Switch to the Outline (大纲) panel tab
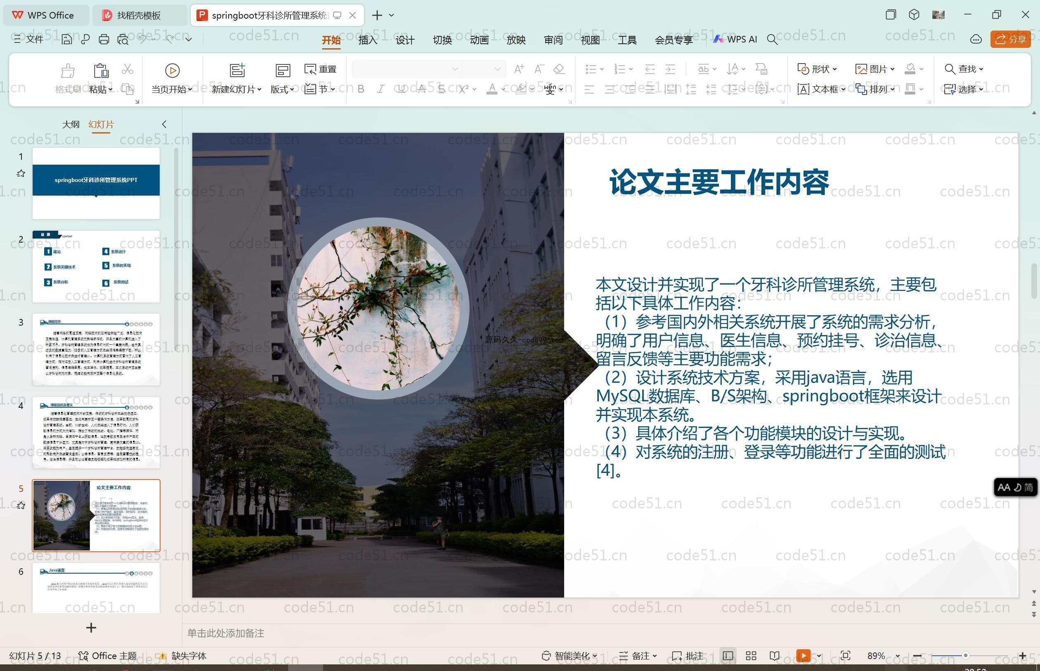1040x671 pixels. 71,124
